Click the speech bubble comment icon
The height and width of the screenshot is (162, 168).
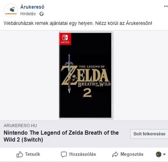pos(64,154)
